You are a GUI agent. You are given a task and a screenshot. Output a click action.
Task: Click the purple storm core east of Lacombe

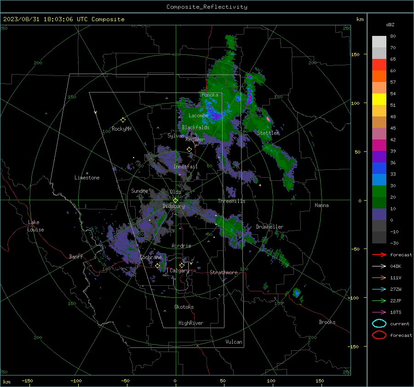(216, 116)
